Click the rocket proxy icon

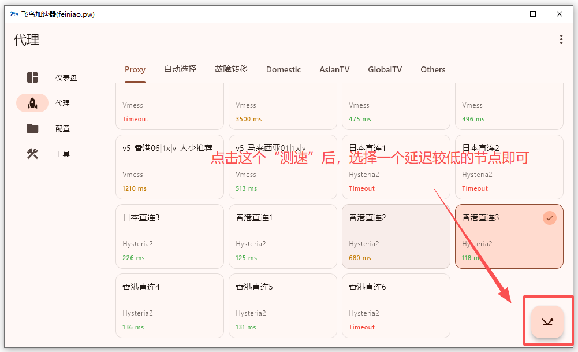[x=32, y=103]
